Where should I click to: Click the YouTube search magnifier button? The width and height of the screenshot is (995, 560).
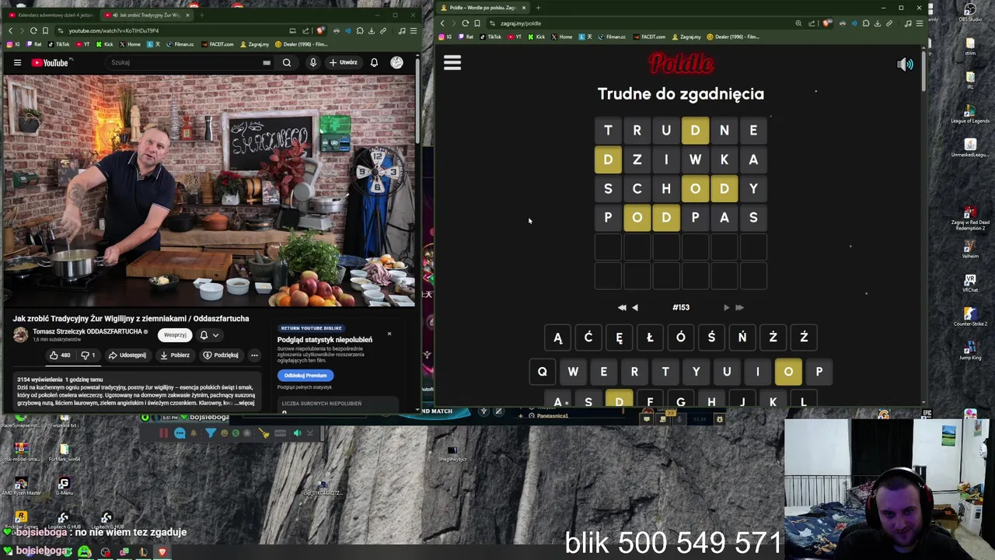click(x=287, y=63)
